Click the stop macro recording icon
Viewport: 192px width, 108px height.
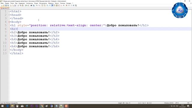coord(69,5)
